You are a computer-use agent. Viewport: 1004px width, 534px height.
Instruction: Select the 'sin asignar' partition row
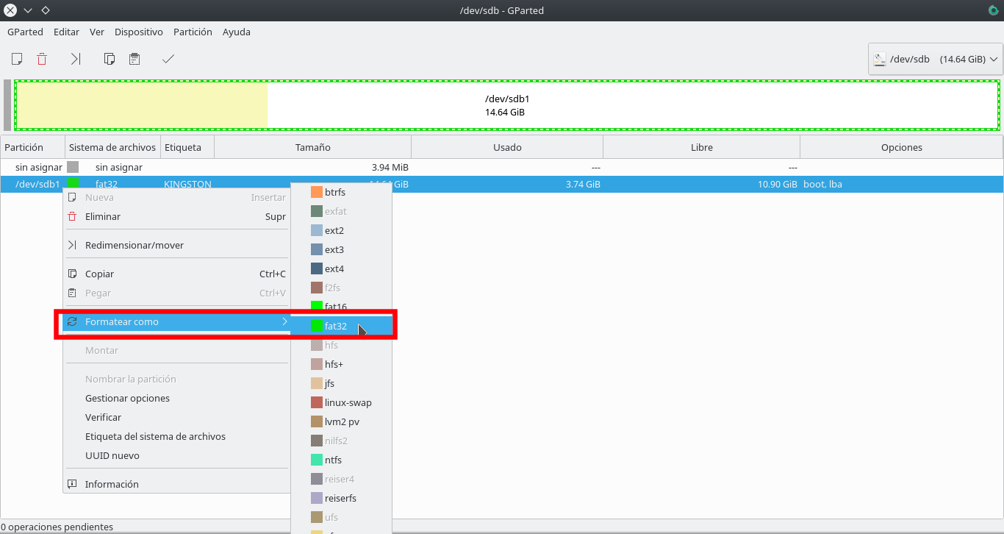tap(502, 167)
